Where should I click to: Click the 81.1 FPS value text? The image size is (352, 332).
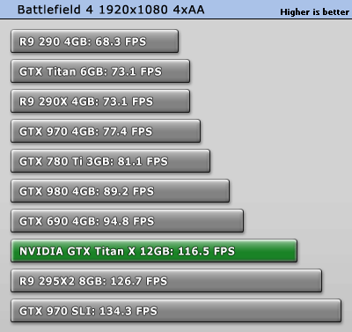pos(143,161)
